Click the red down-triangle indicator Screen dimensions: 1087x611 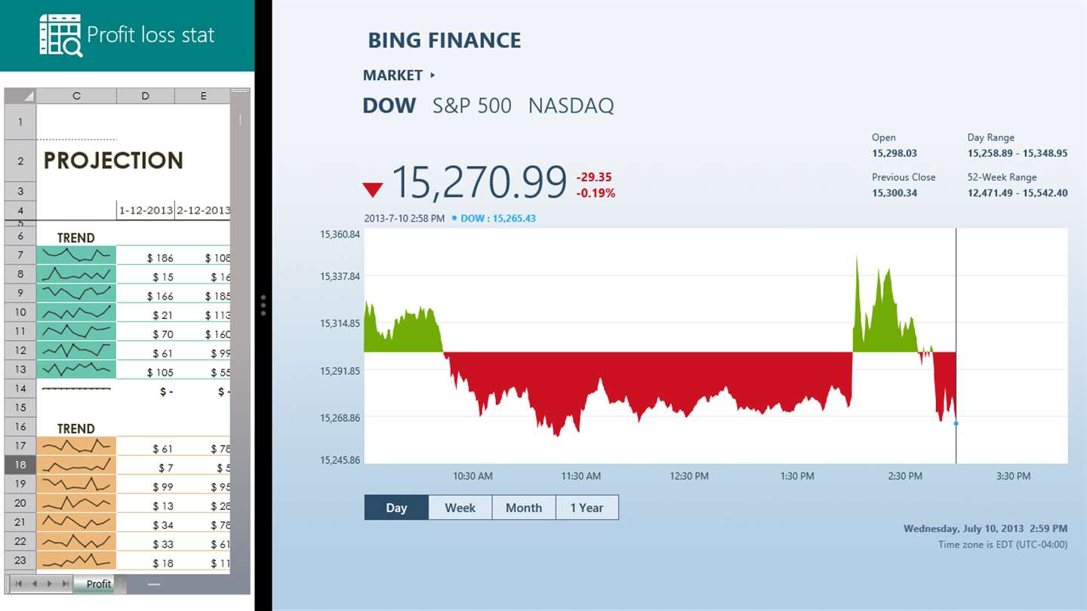373,189
